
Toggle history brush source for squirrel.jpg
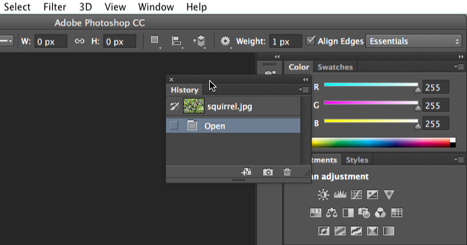click(x=174, y=106)
